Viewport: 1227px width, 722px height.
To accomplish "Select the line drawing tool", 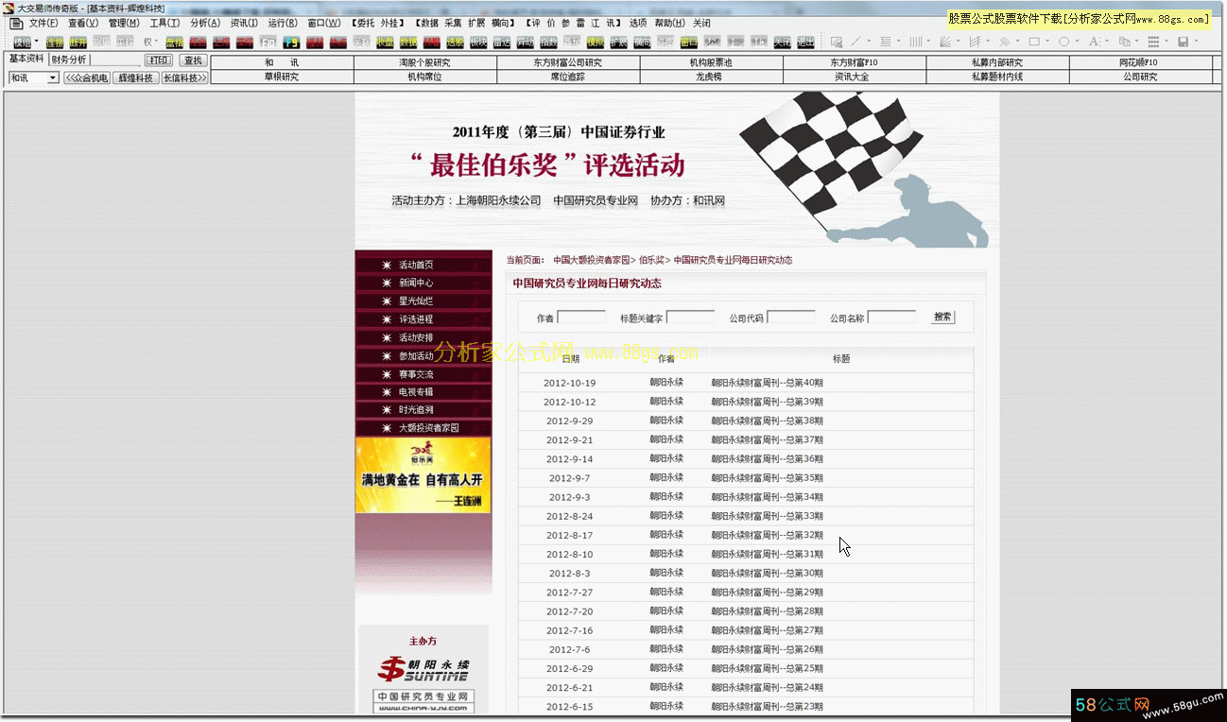I will tap(856, 42).
